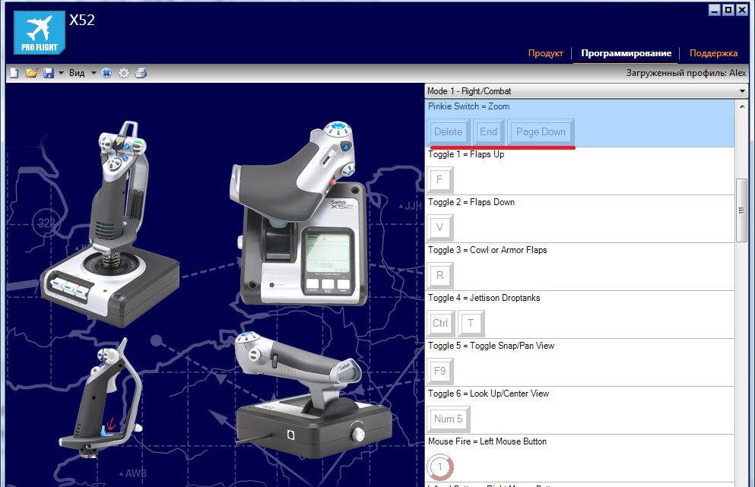This screenshot has height=487, width=755.
Task: Click the Pro Flight logo
Action: click(40, 33)
